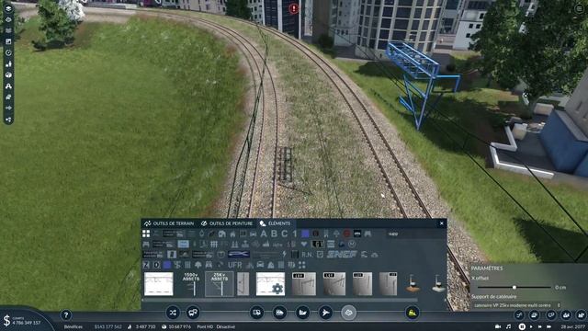Pick the tree vegetation category icon

(198, 265)
